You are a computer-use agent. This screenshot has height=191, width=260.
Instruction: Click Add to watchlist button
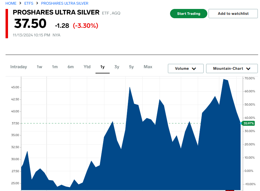point(233,14)
